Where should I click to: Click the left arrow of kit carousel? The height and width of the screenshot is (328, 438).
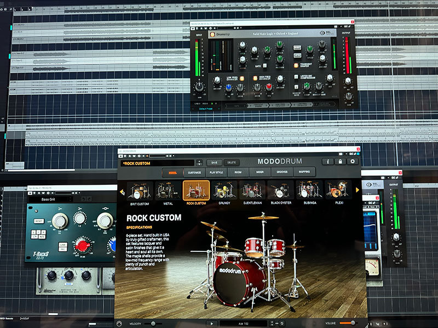click(x=122, y=192)
